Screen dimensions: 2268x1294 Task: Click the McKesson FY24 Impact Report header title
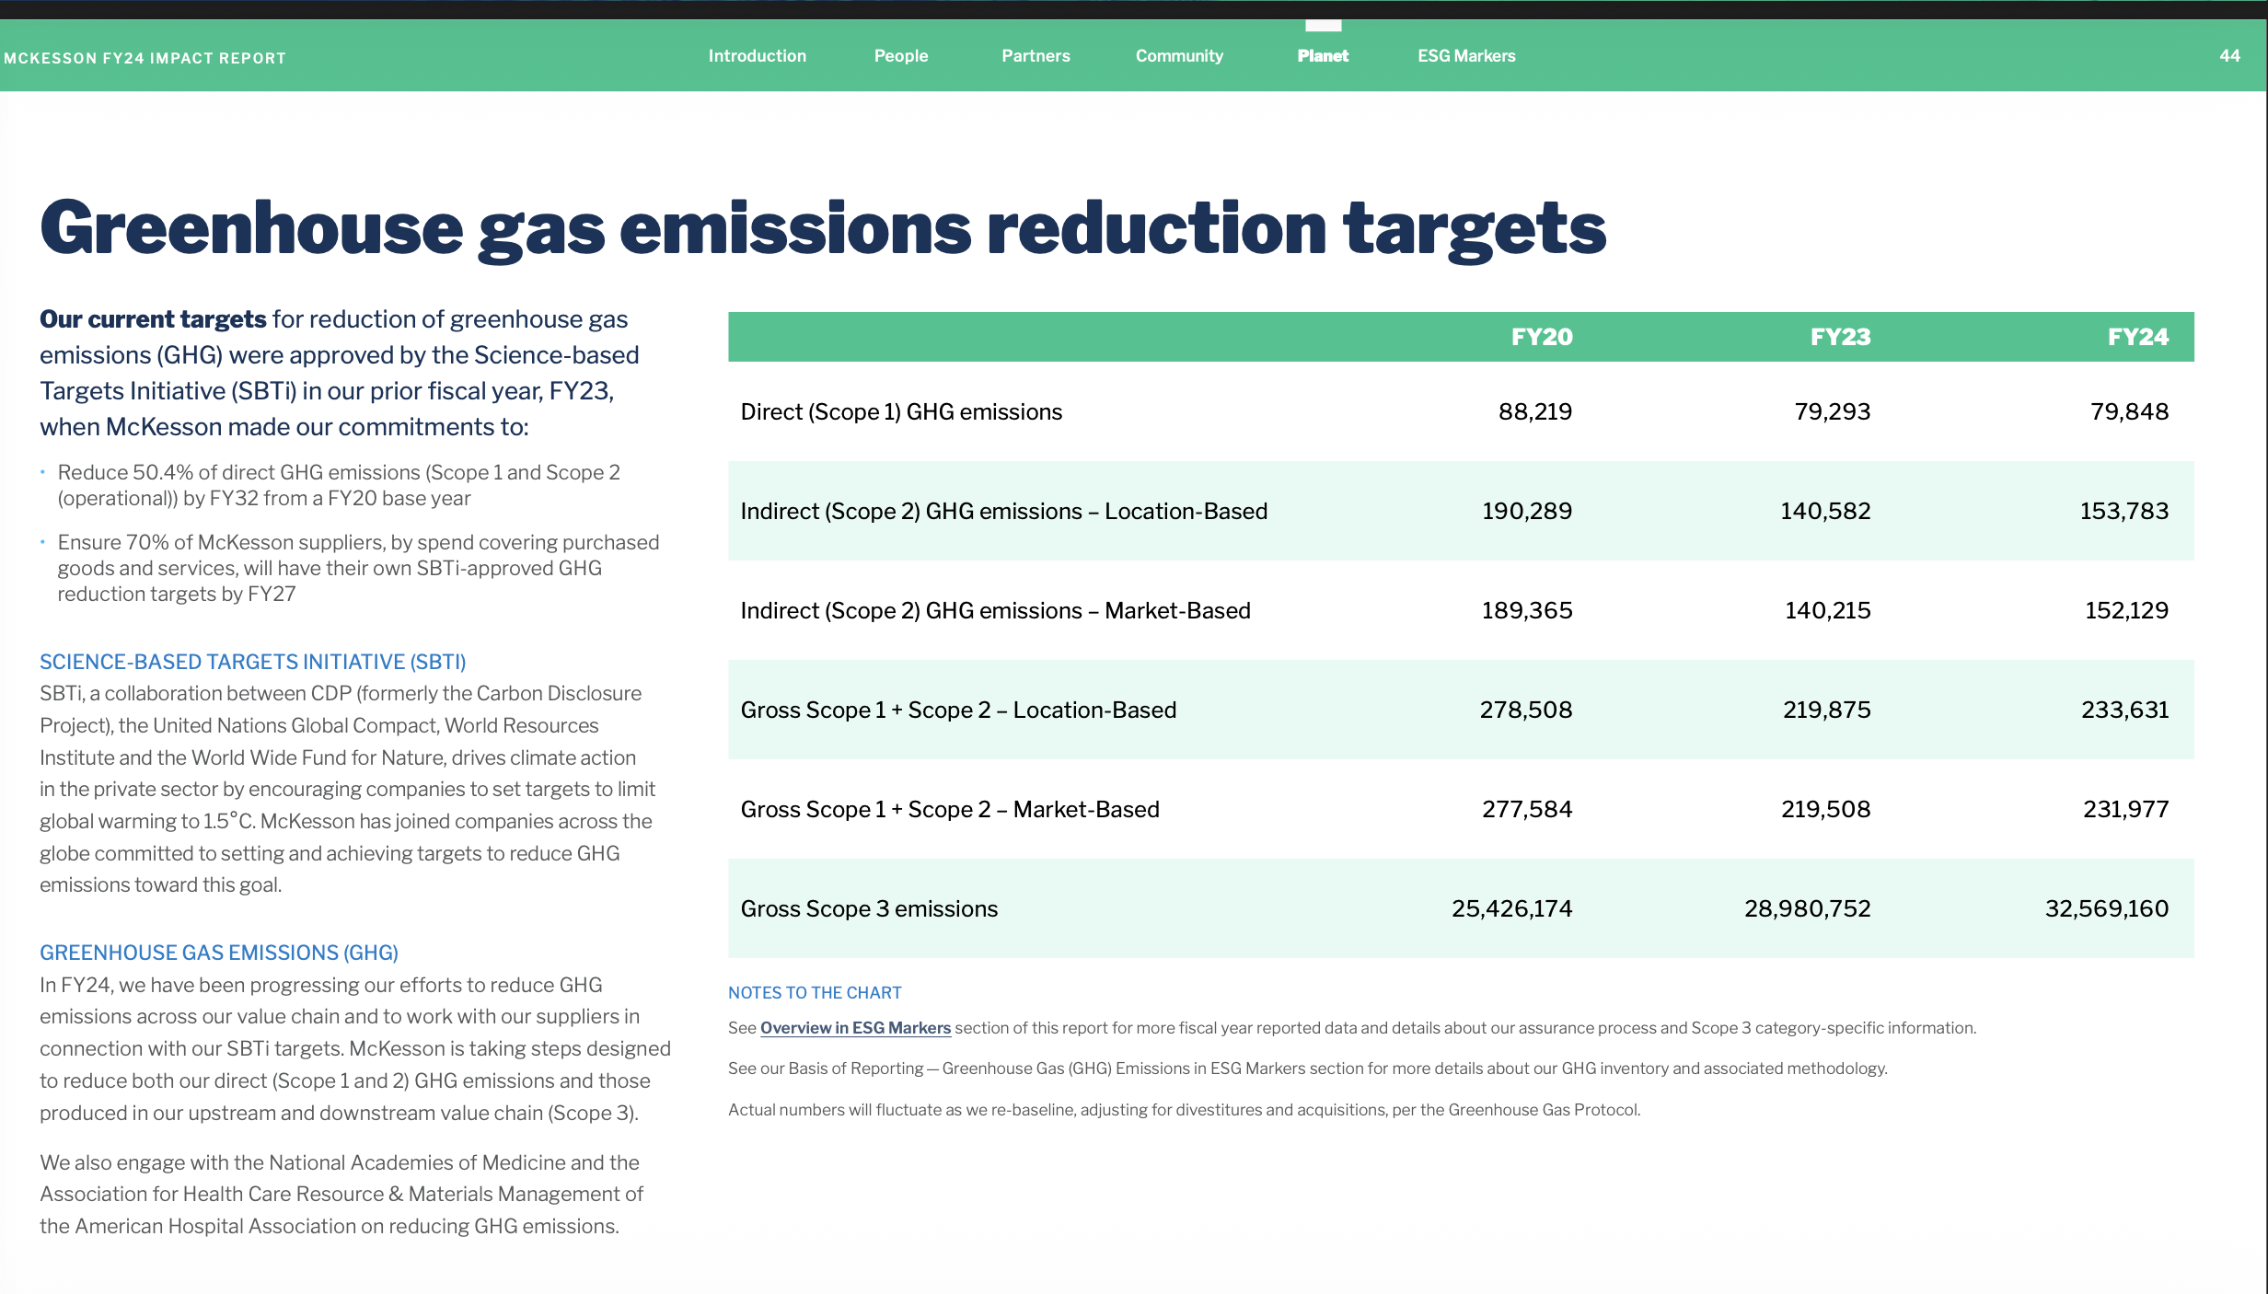(x=145, y=58)
